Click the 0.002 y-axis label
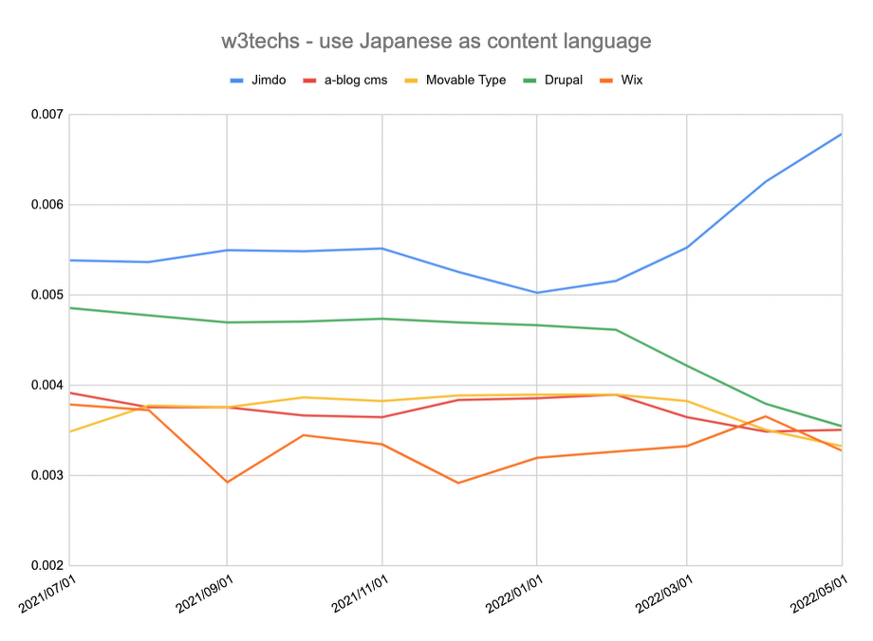873x641 pixels. point(46,566)
